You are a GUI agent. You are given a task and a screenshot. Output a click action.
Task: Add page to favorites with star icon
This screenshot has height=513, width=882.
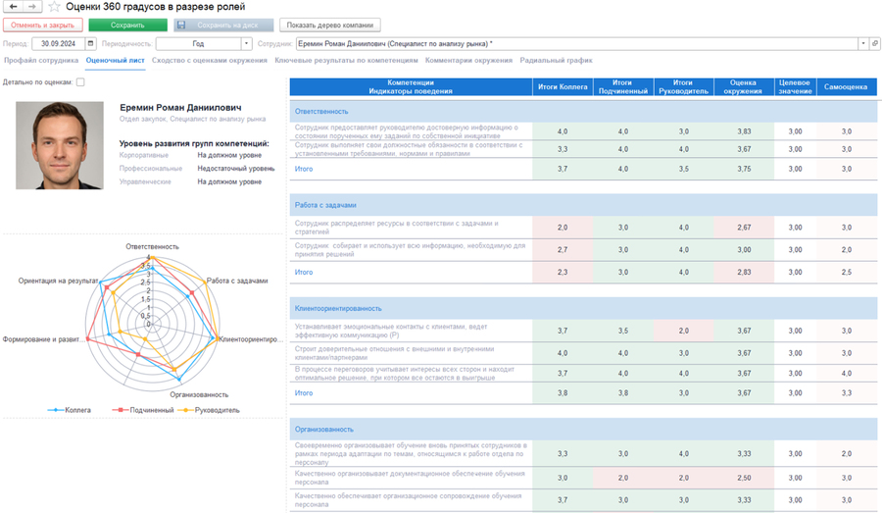click(x=54, y=7)
